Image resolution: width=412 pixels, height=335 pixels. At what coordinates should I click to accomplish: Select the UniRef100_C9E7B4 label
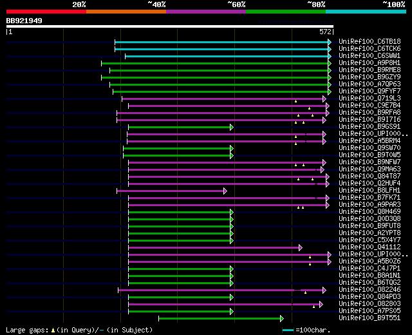click(x=370, y=106)
